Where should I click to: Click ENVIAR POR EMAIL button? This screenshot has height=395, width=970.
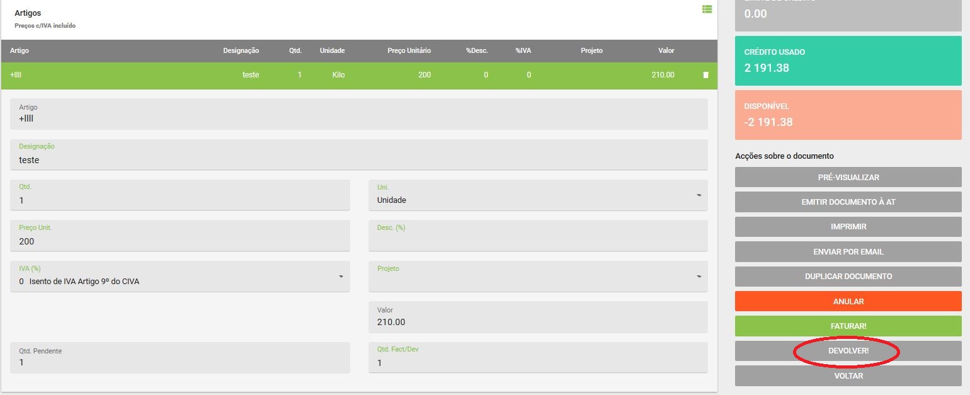point(848,251)
